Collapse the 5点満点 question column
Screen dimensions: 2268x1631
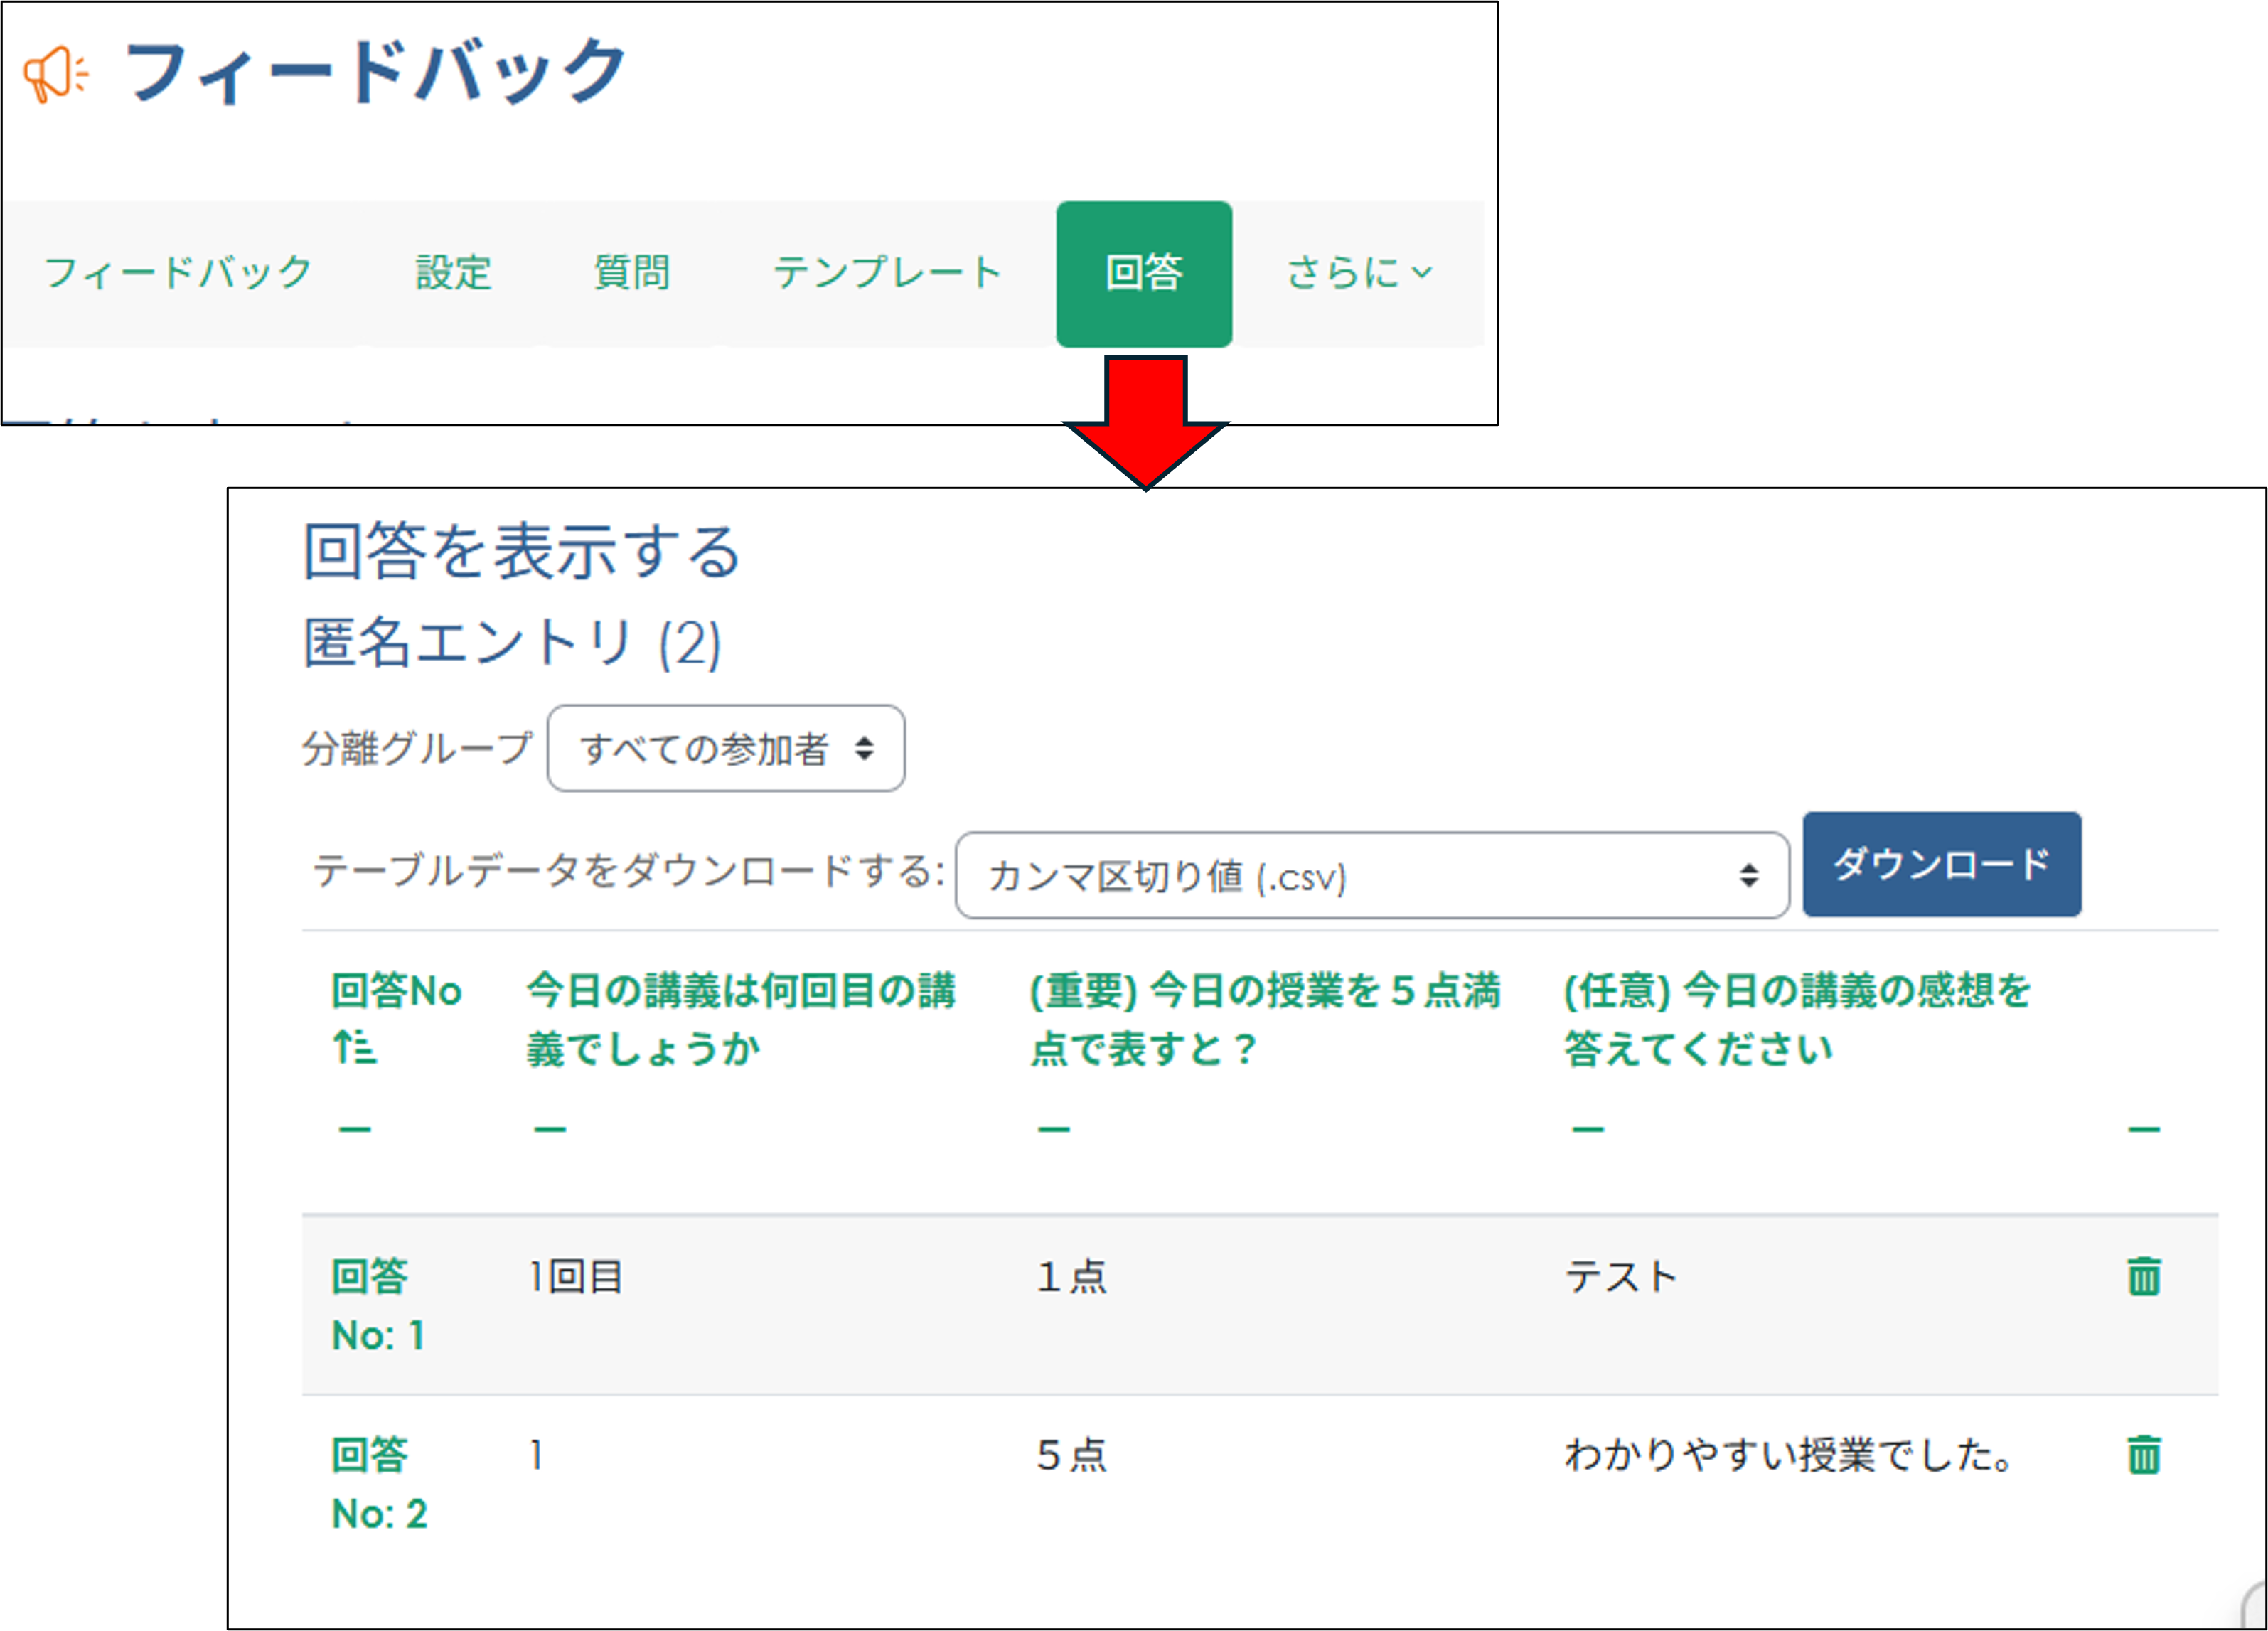1052,1128
